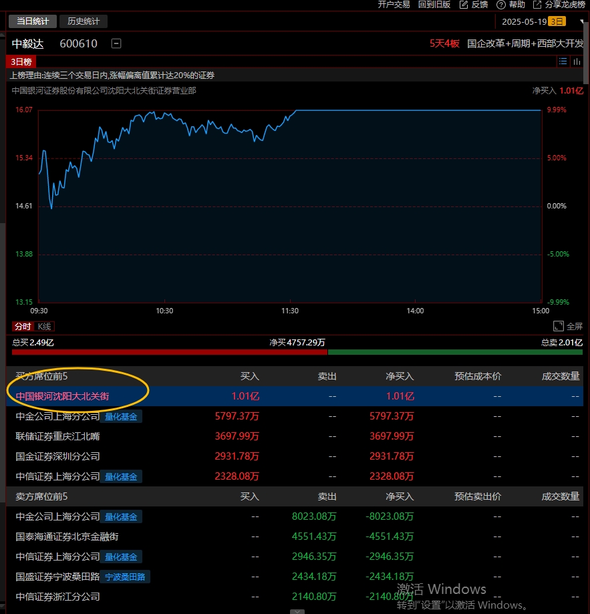Expand more rows chevron at bottom
The width and height of the screenshot is (590, 614).
click(x=297, y=611)
